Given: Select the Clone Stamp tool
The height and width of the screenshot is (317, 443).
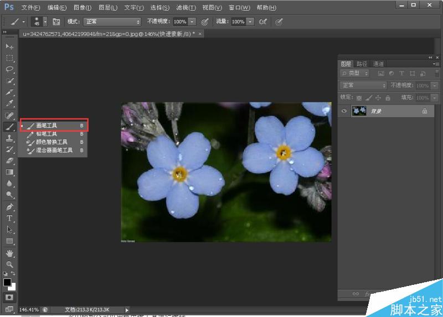Looking at the screenshot, I should (9, 138).
